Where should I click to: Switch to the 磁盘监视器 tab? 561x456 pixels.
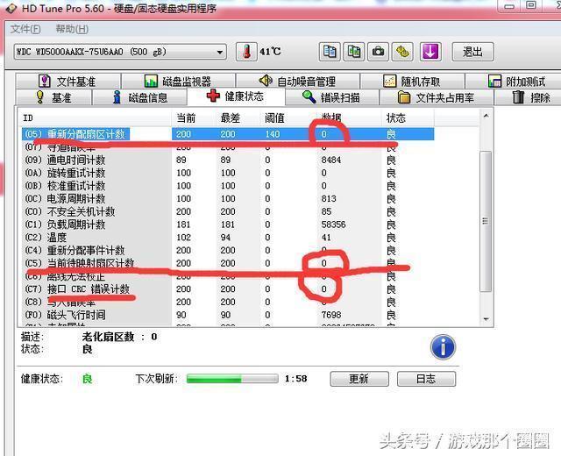tap(178, 82)
